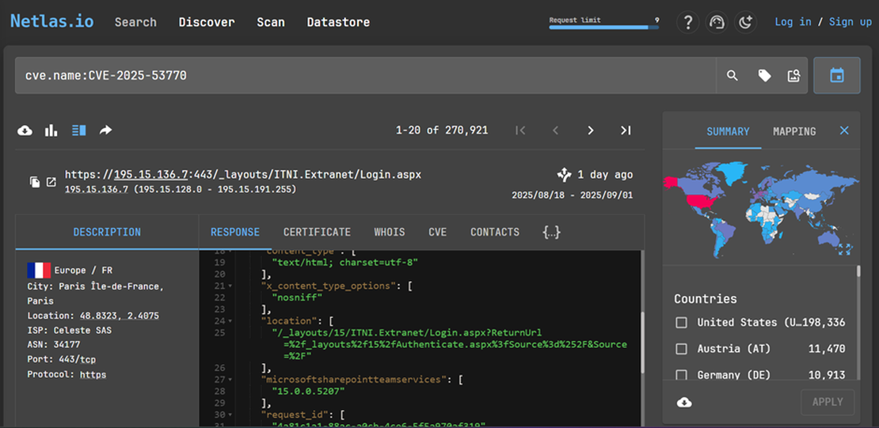Viewport: 879px width, 428px height.
Task: Click the scan direction icon near '1 day ago'
Action: click(x=564, y=175)
